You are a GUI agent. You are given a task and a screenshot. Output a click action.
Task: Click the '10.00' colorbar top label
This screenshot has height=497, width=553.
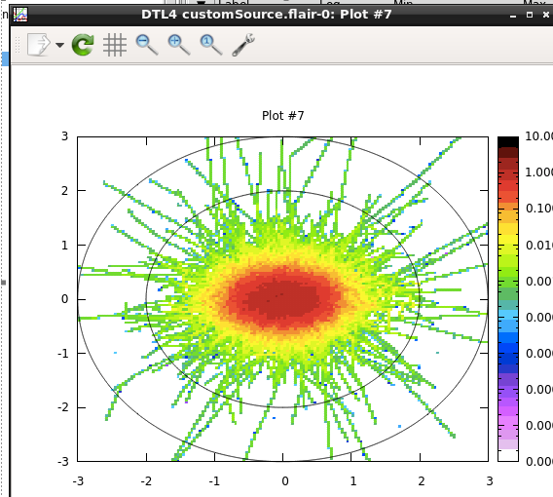[x=538, y=136]
